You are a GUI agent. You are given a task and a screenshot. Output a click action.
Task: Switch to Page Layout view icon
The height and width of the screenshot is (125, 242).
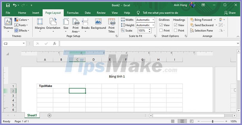[x=182, y=121]
